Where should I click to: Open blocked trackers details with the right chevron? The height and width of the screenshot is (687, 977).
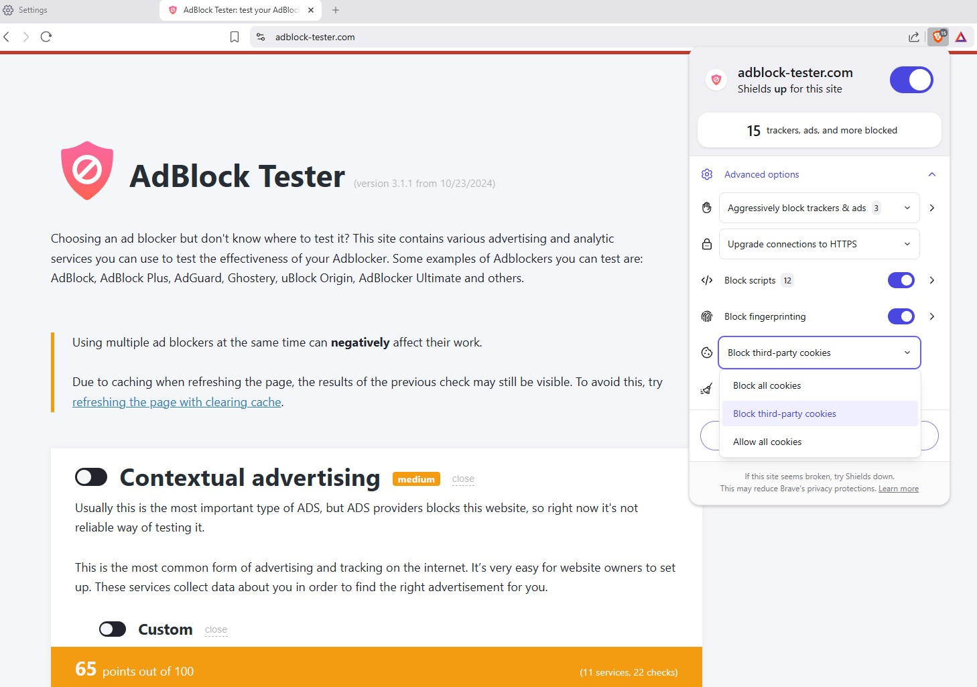click(x=931, y=208)
